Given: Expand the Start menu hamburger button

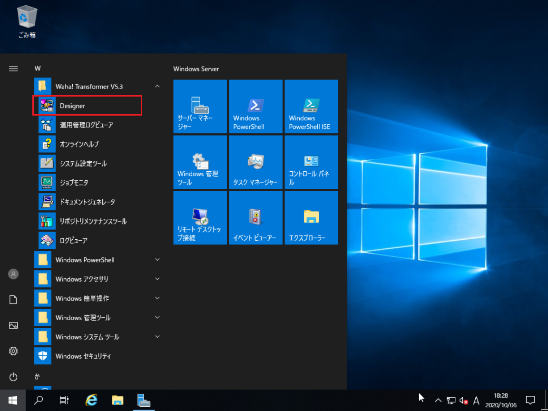Looking at the screenshot, I should (x=13, y=69).
